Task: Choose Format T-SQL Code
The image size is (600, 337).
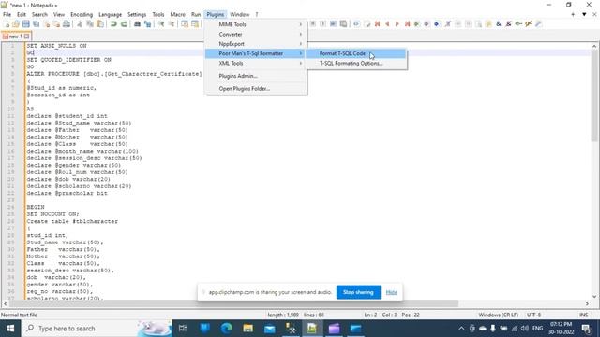Action: (x=356, y=53)
